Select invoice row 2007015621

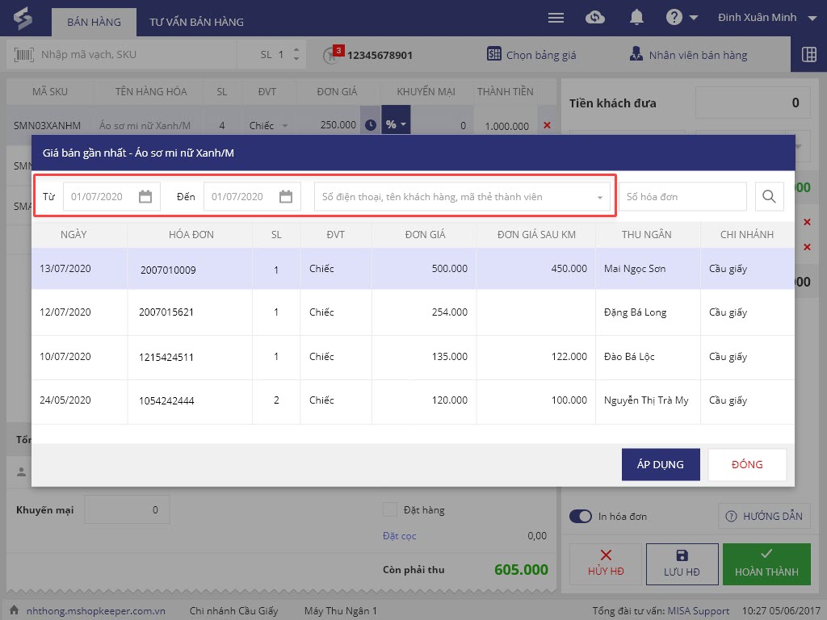point(166,312)
